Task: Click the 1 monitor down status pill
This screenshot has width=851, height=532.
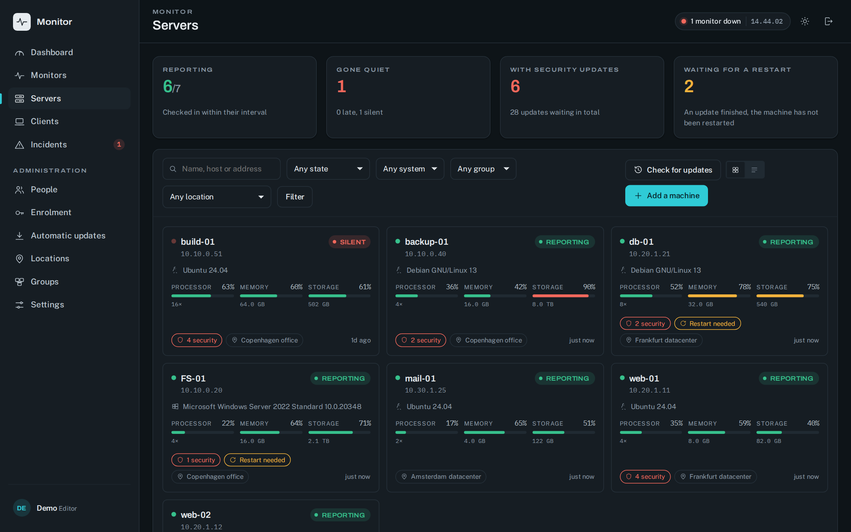Action: click(x=732, y=21)
